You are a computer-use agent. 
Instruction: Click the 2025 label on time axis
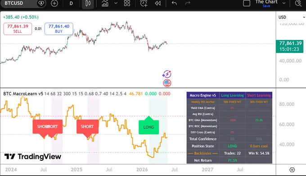tap(76, 170)
